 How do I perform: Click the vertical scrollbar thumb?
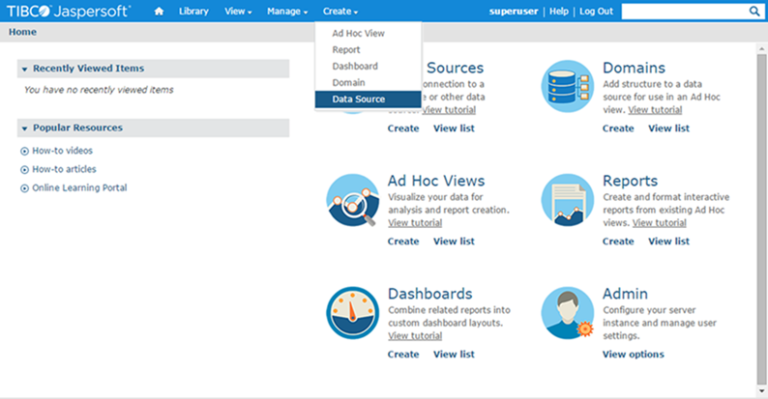click(761, 219)
